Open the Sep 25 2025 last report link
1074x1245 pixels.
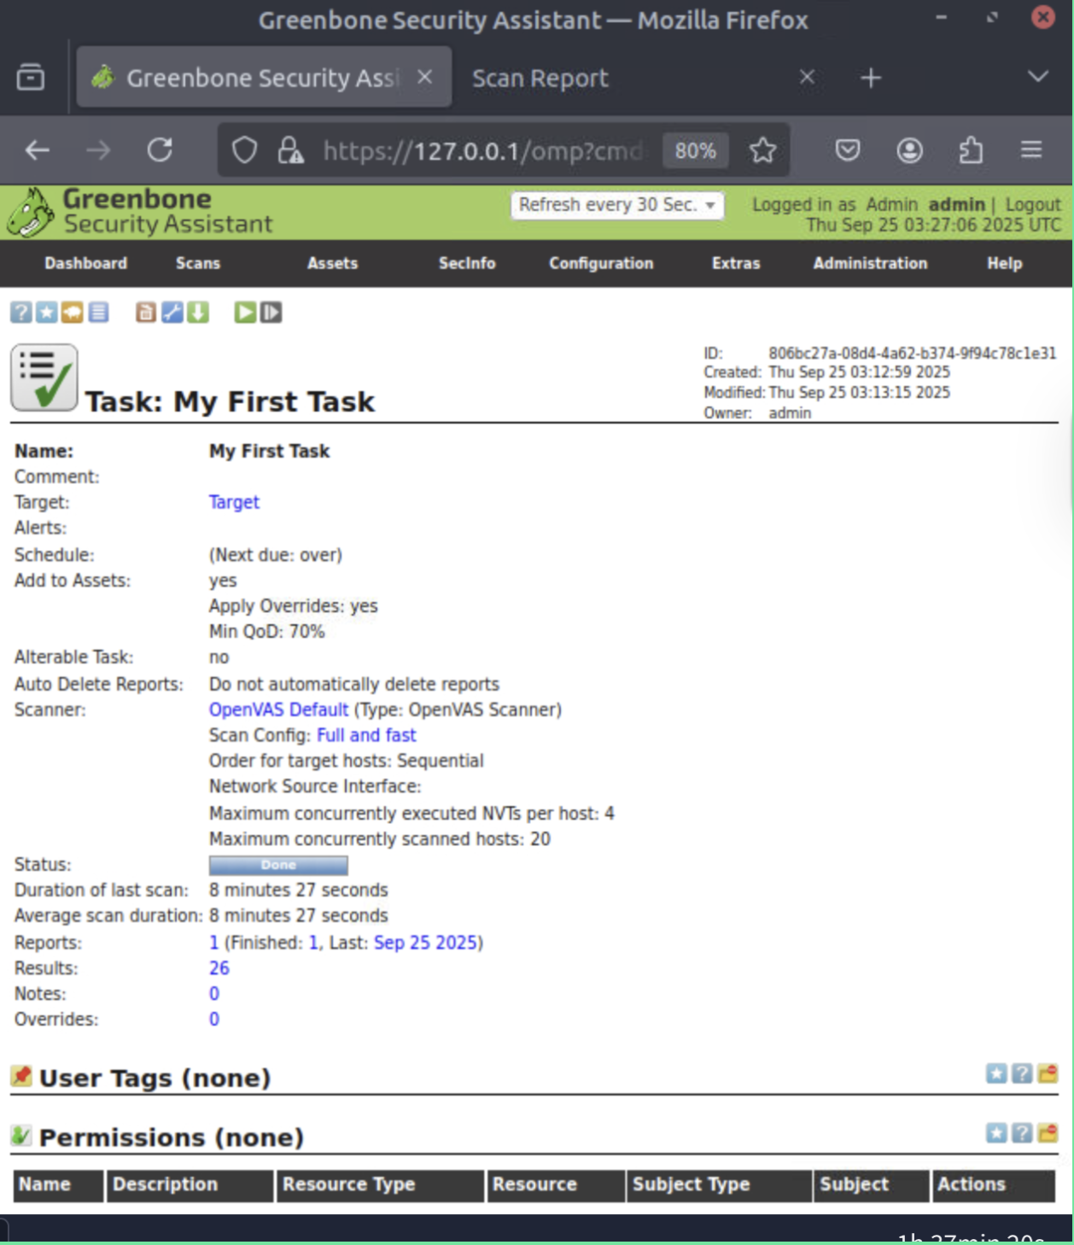coord(425,943)
